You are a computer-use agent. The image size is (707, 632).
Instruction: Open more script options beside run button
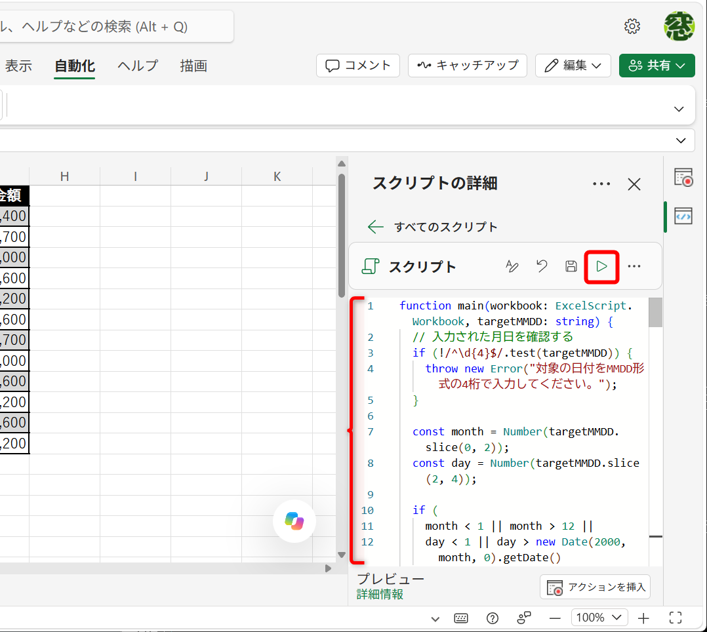pos(634,266)
